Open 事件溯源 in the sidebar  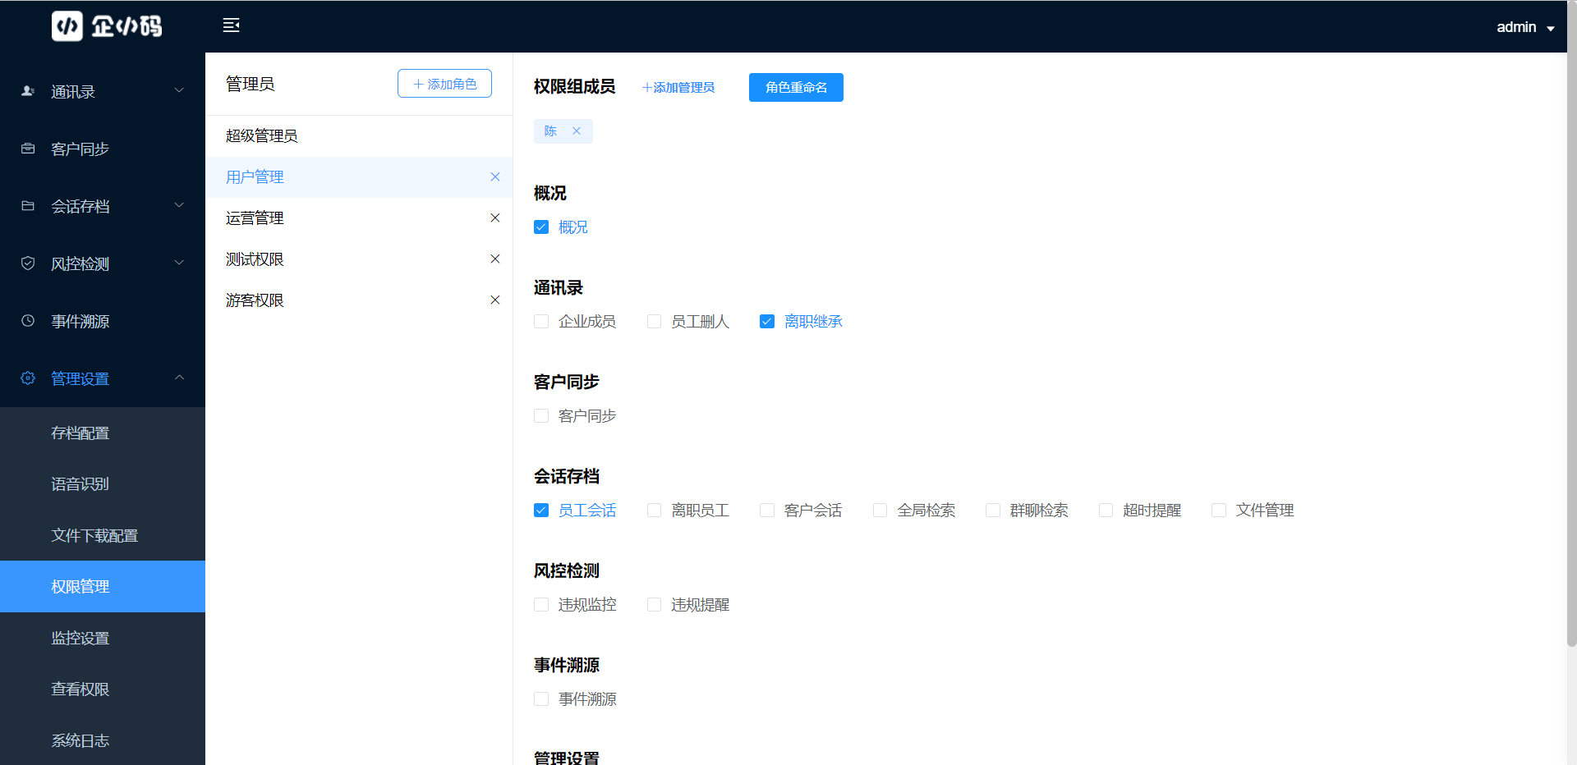[x=103, y=321]
